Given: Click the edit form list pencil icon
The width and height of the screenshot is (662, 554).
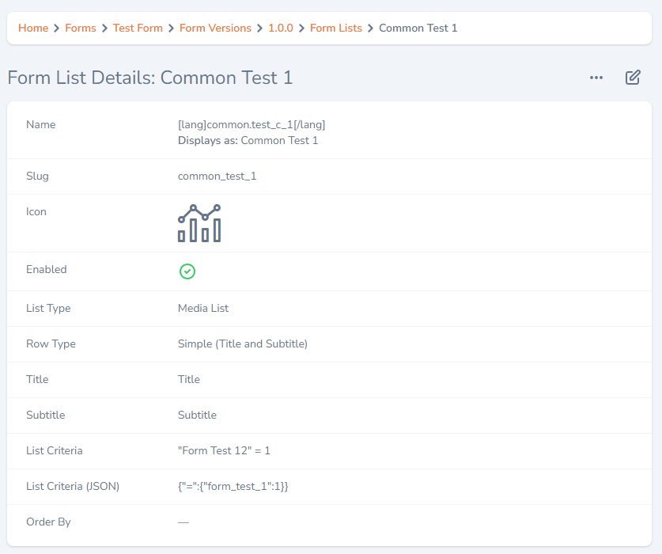Looking at the screenshot, I should 633,78.
